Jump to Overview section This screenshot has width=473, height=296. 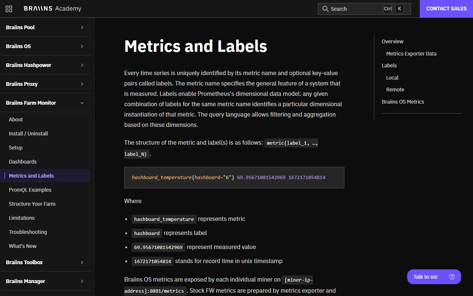[x=392, y=41]
